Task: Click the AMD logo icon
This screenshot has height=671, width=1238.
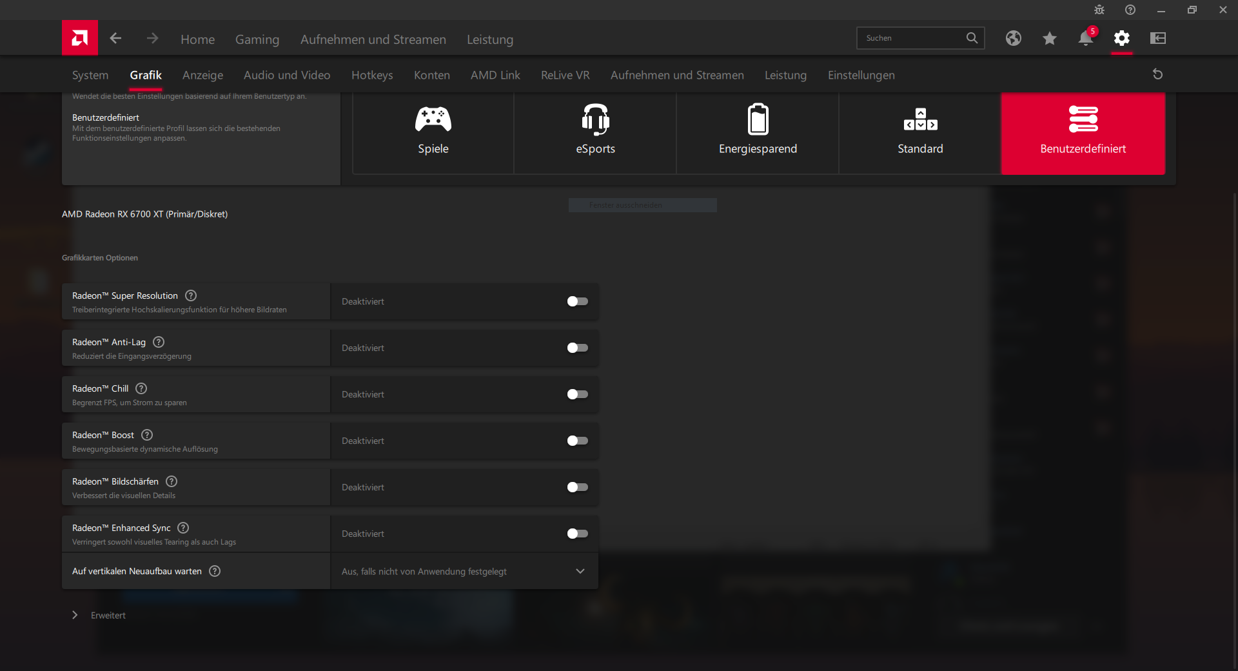Action: click(80, 38)
